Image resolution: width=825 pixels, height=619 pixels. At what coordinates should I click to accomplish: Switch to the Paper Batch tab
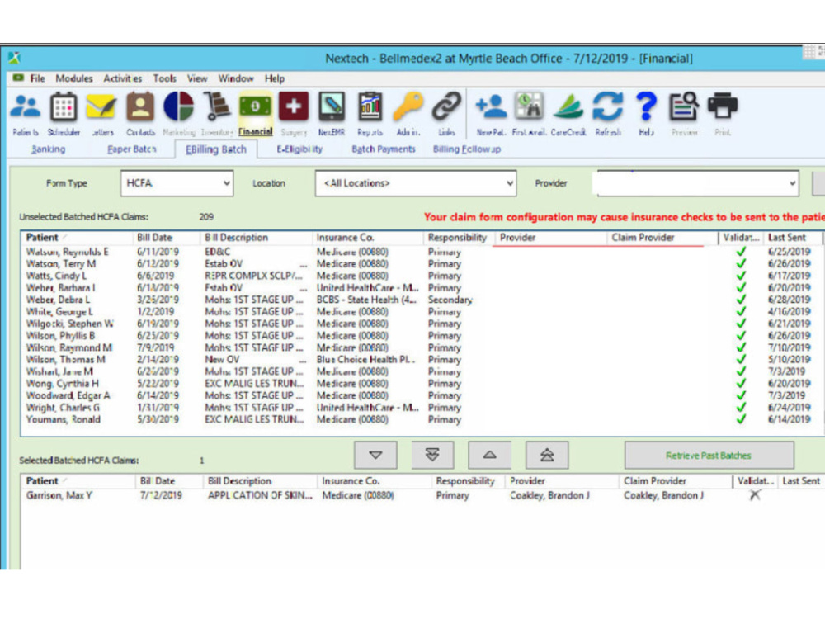coord(131,149)
